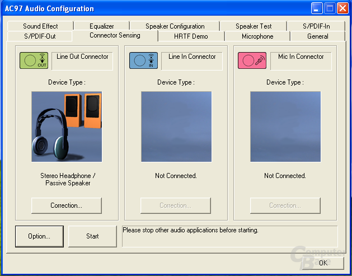Open the Sound Effect tab

click(x=40, y=26)
